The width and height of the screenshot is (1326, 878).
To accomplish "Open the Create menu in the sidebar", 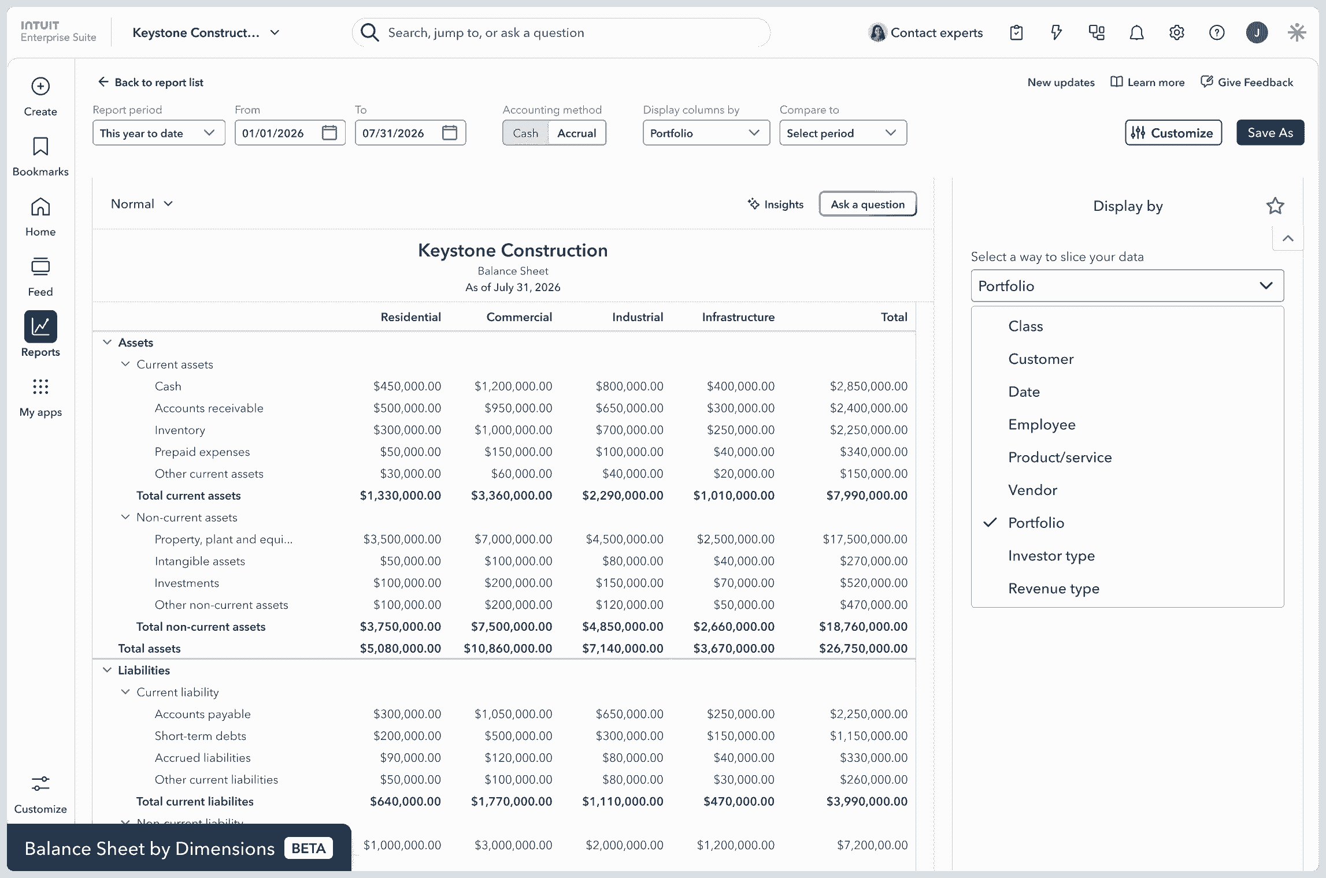I will [x=40, y=96].
